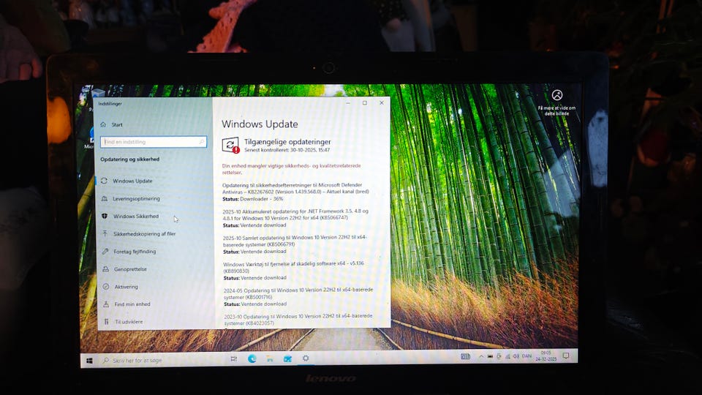The height and width of the screenshot is (395, 702).
Task: Click the update status icon with red alert
Action: click(x=230, y=145)
